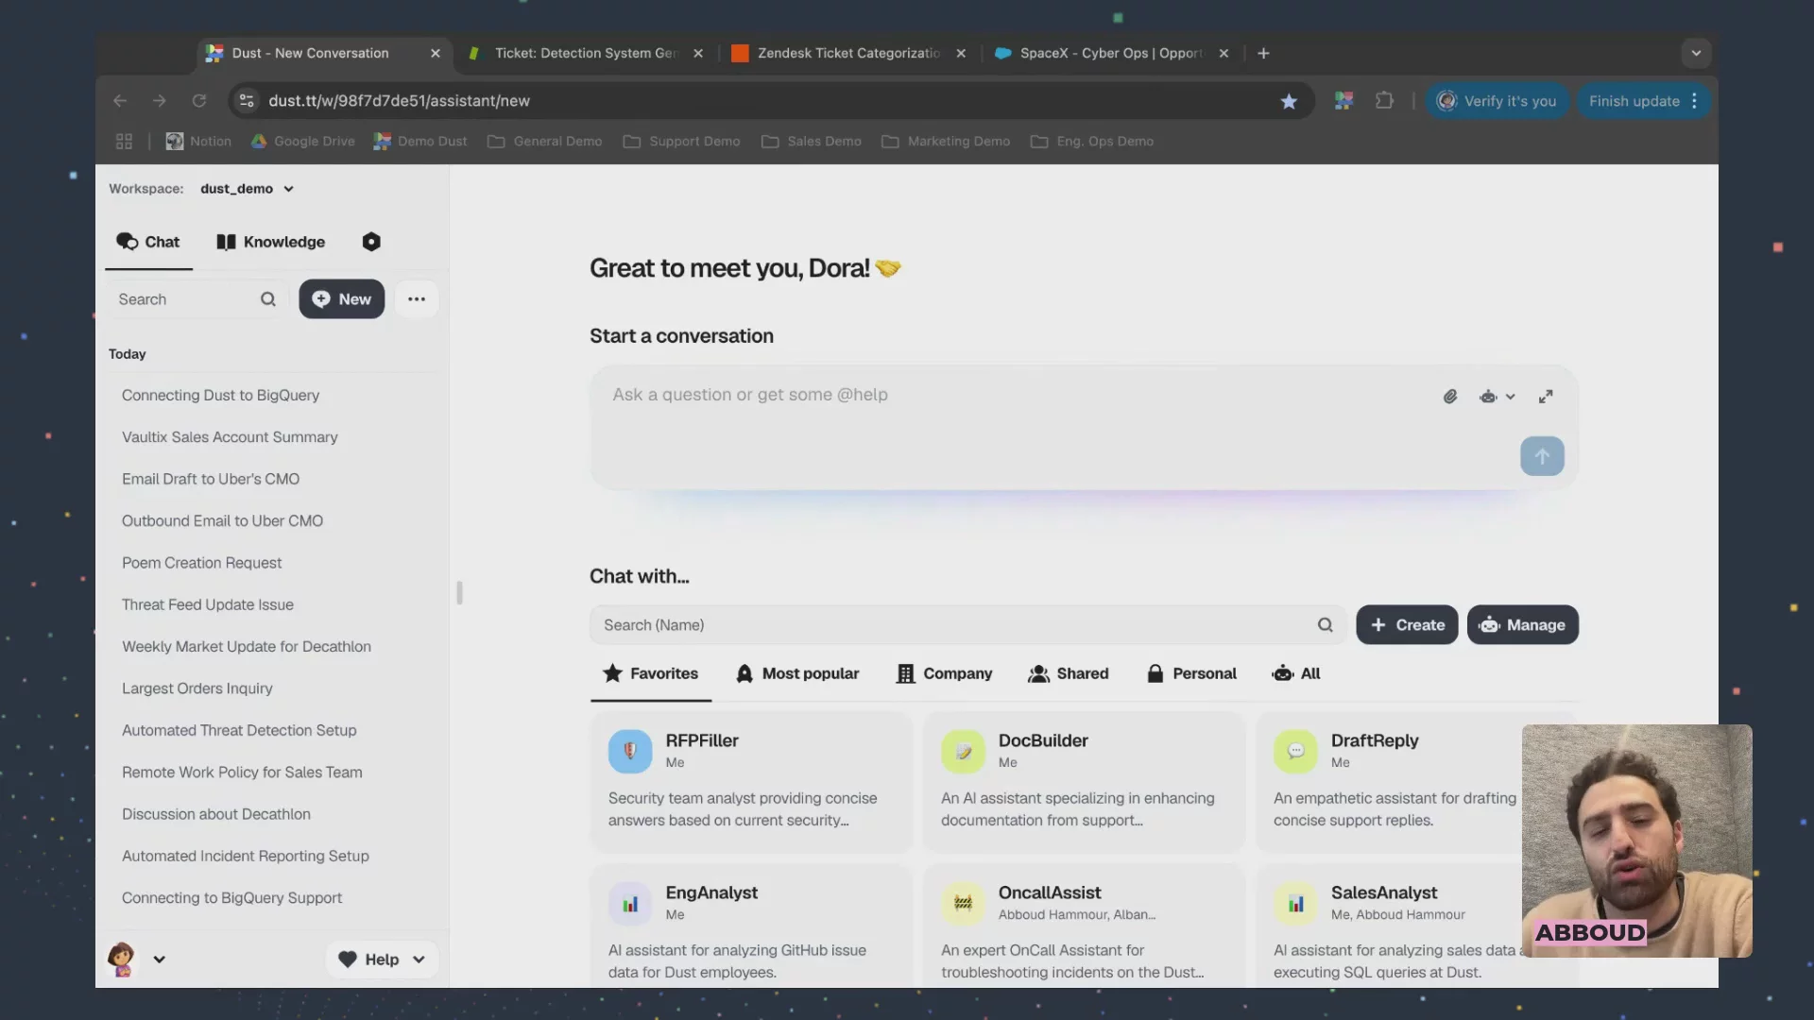Screen dimensions: 1814x1020
Task: Click the DocBuilder assistant avatar icon
Action: tap(963, 752)
